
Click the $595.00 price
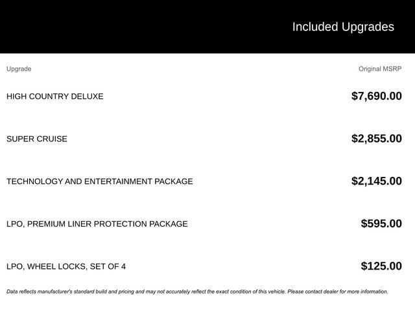(x=381, y=224)
